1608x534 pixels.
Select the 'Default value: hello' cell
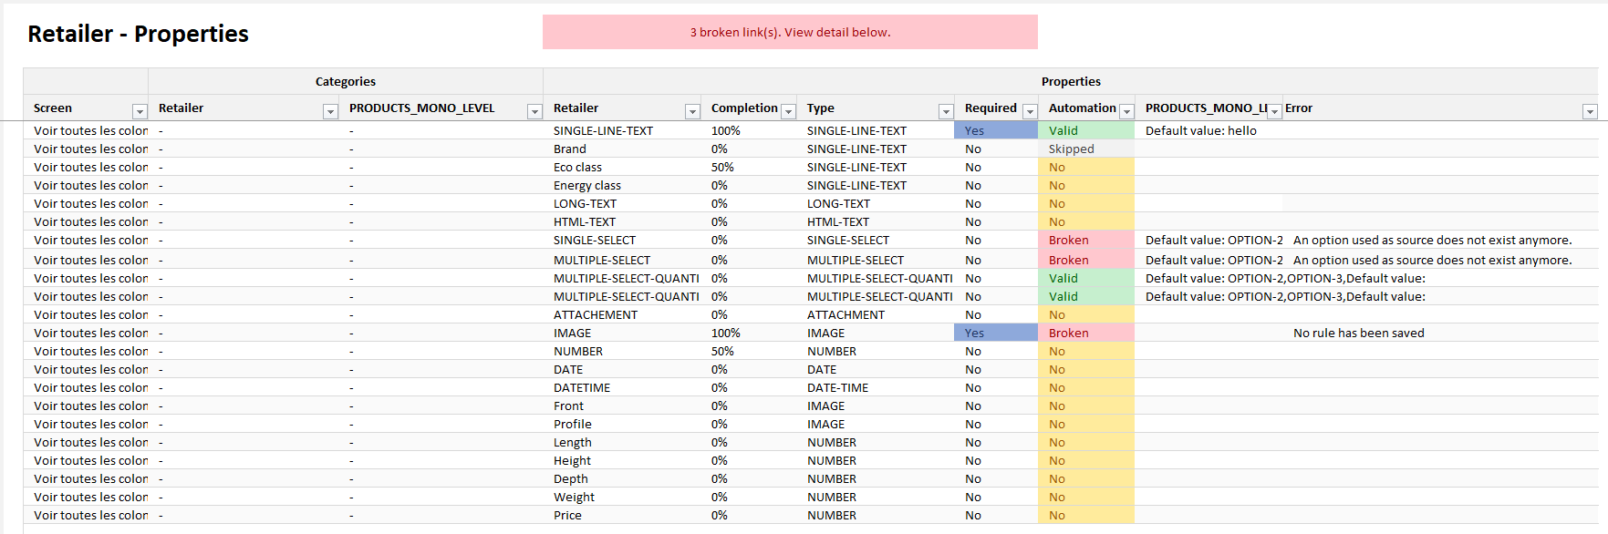pyautogui.click(x=1200, y=131)
